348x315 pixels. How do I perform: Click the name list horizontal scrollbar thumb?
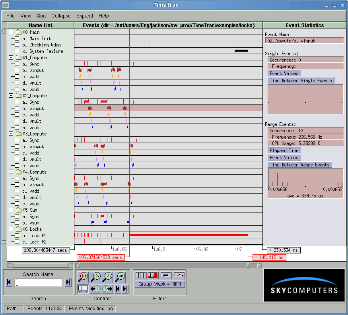click(x=41, y=265)
